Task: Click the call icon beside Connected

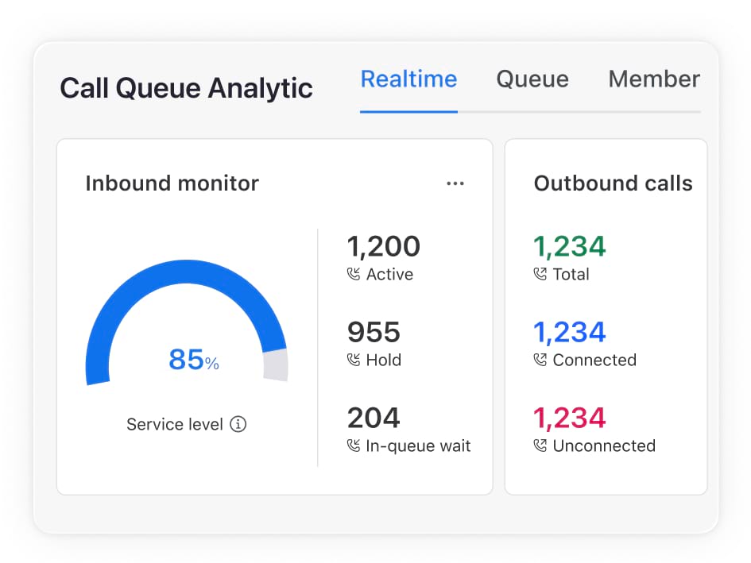Action: tap(540, 361)
